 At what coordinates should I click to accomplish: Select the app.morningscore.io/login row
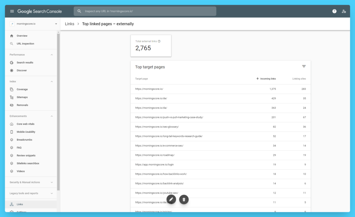click(x=220, y=165)
